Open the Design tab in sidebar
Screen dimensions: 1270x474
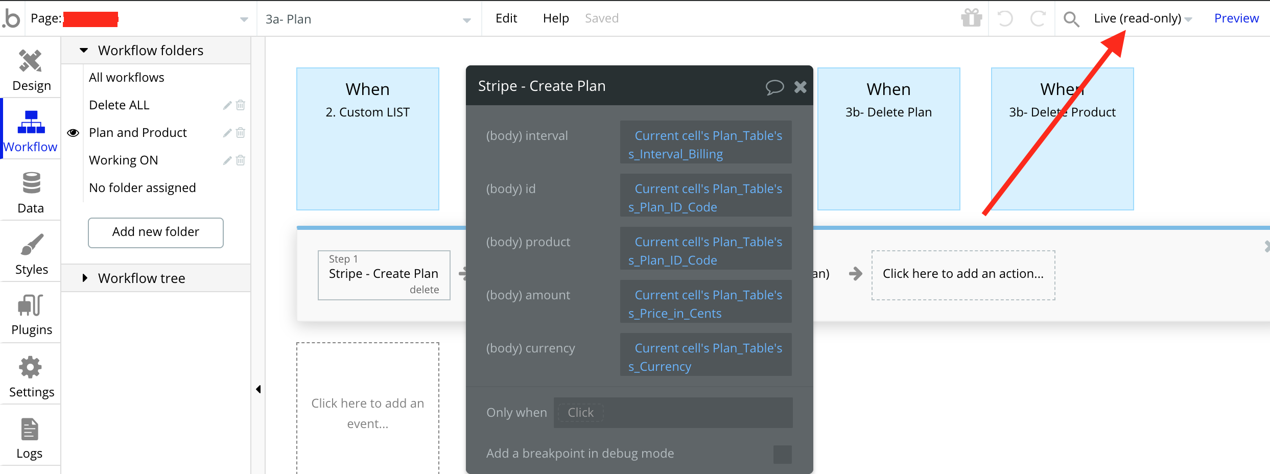[x=31, y=70]
